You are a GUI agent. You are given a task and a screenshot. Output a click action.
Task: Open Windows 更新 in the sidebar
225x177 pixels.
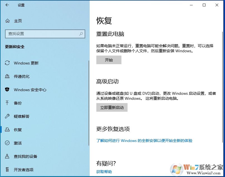click(x=26, y=63)
